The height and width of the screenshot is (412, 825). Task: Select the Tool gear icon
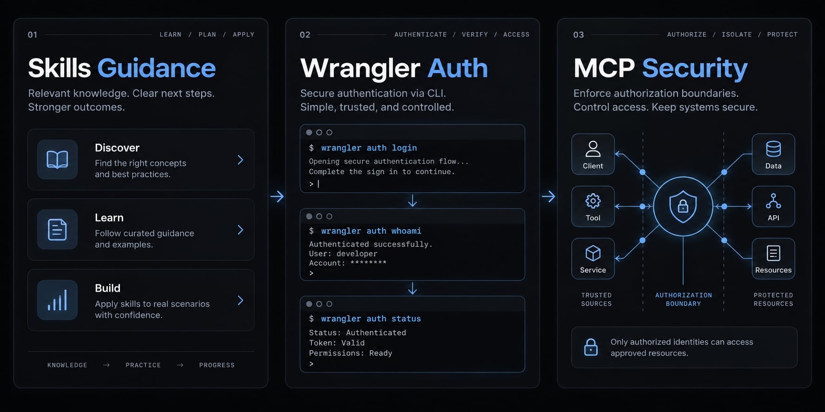click(593, 201)
